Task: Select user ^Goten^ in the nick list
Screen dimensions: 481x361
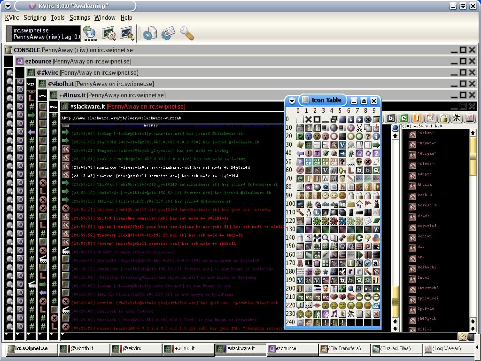Action: point(425,133)
